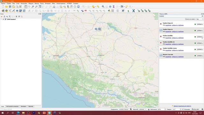
Task: Toggle the Отрисовка render checkbox
Action: 183,109
